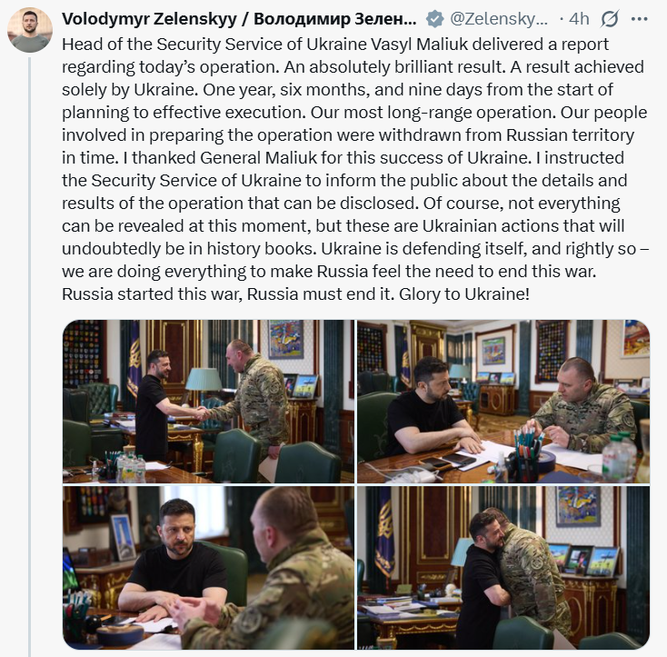Click the tweet text starting "Head of the Security Service"
The width and height of the screenshot is (667, 657).
355,169
